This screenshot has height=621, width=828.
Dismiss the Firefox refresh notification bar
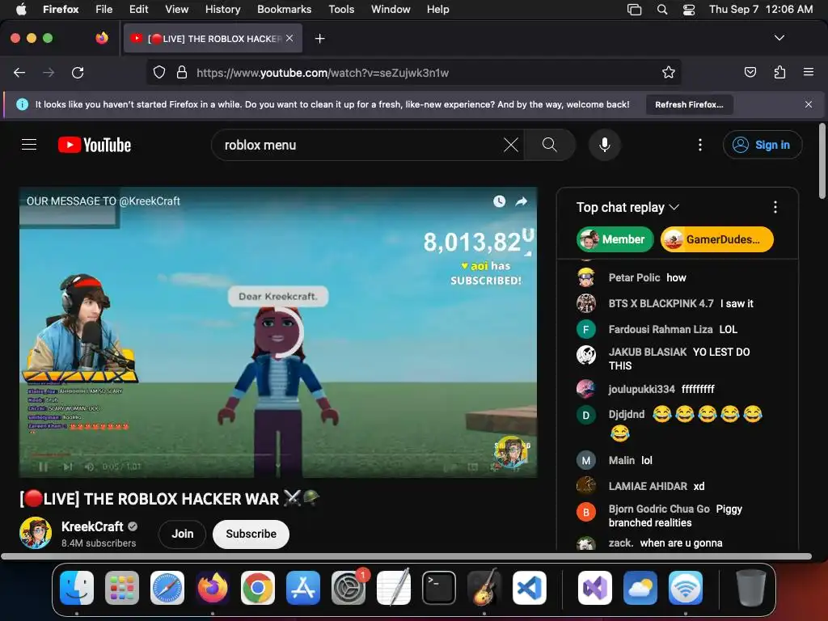click(x=809, y=104)
